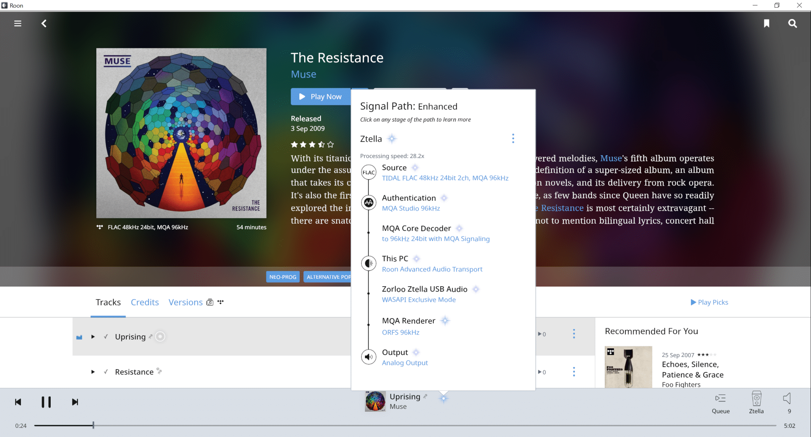The width and height of the screenshot is (811, 437).
Task: Skip to next track
Action: pos(75,402)
